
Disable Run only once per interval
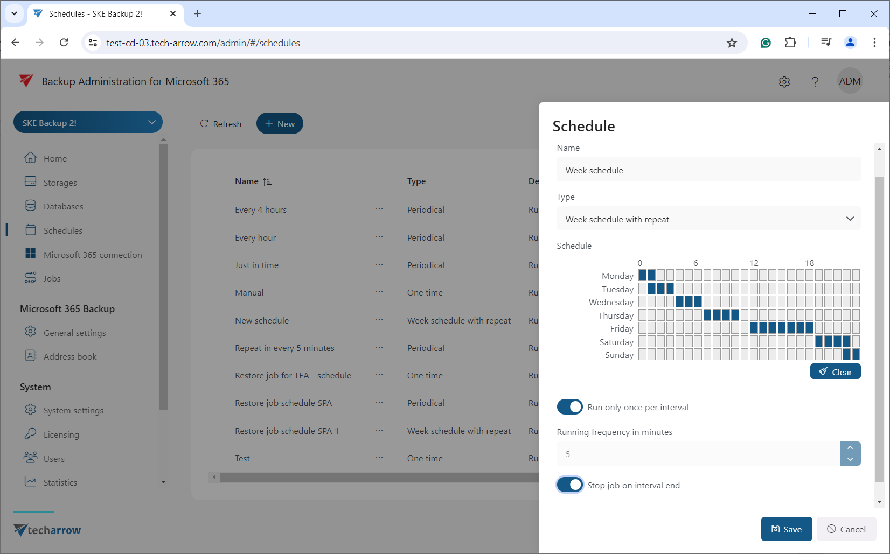[569, 407]
